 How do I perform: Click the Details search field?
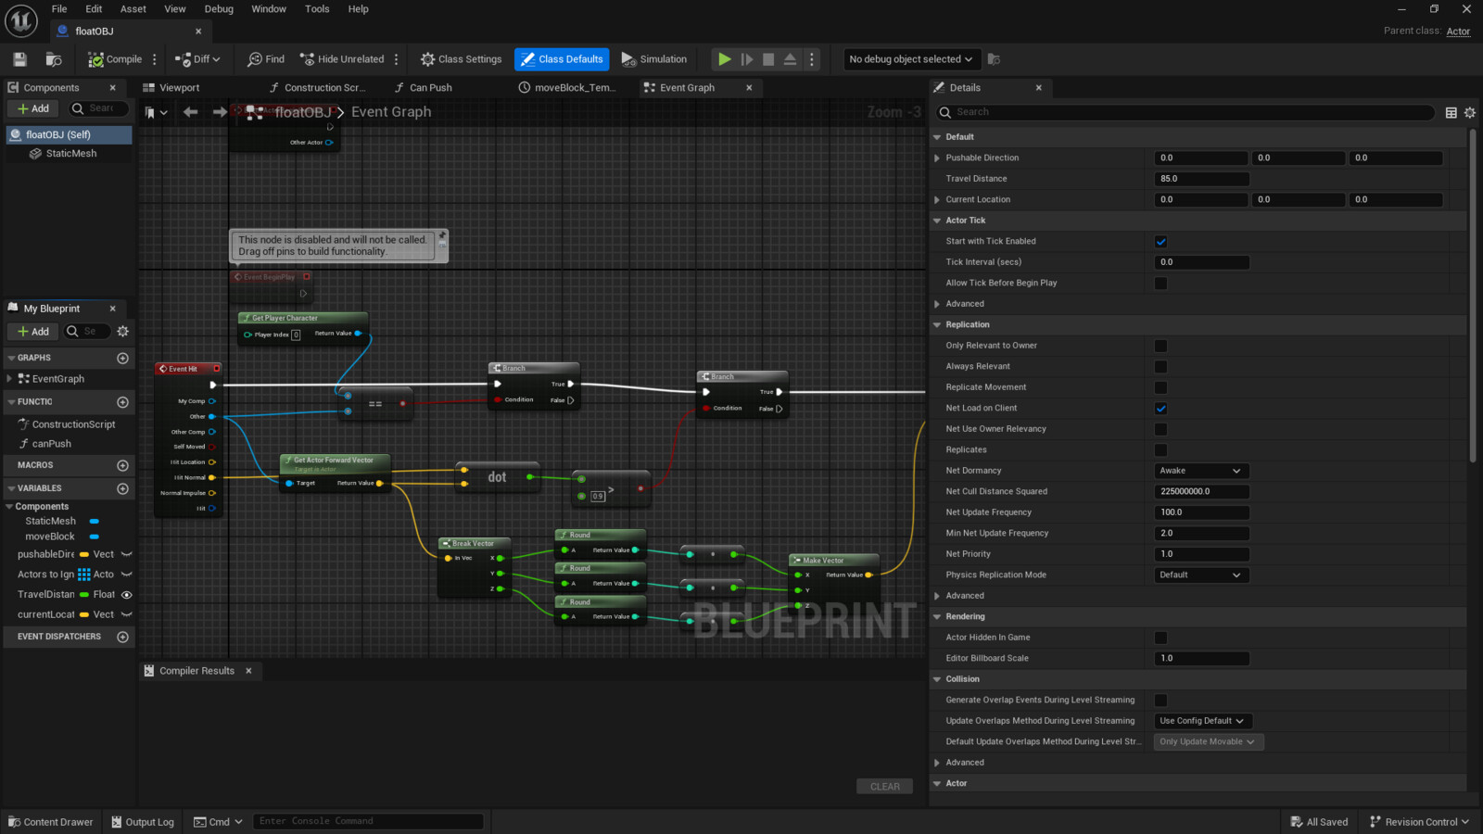coord(1185,112)
